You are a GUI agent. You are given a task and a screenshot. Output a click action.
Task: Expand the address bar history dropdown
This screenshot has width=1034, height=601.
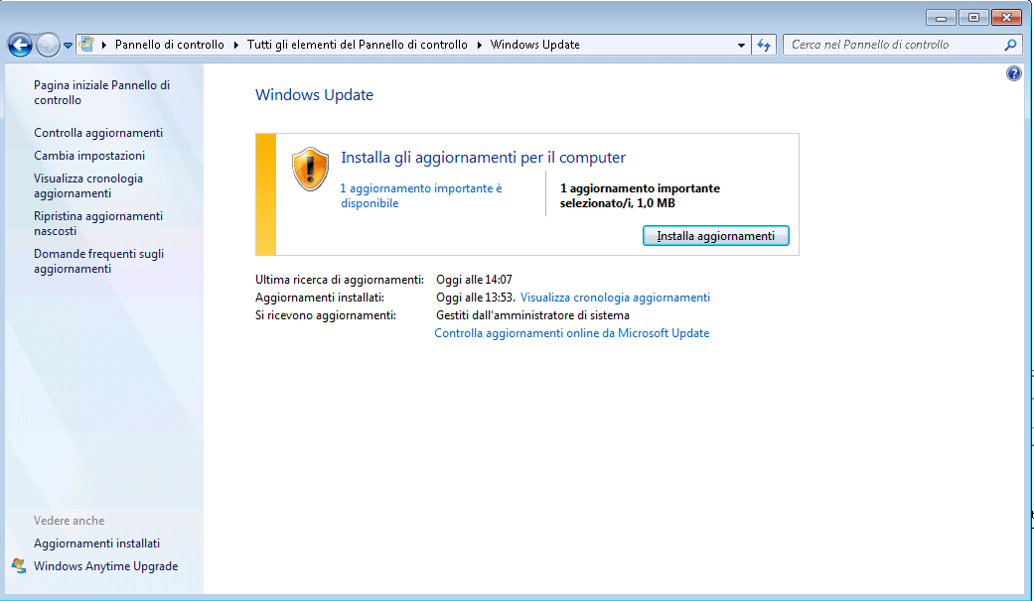pyautogui.click(x=741, y=45)
